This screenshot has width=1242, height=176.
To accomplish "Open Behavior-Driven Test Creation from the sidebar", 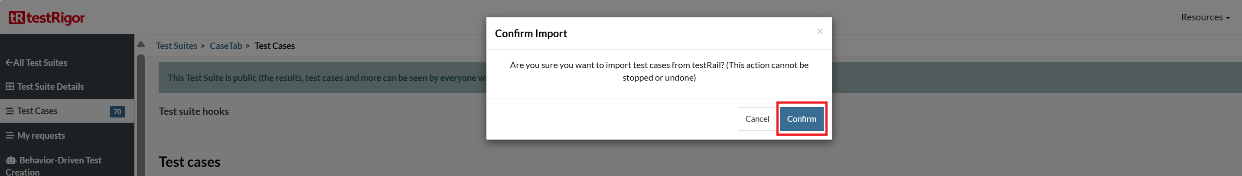I will pyautogui.click(x=60, y=160).
